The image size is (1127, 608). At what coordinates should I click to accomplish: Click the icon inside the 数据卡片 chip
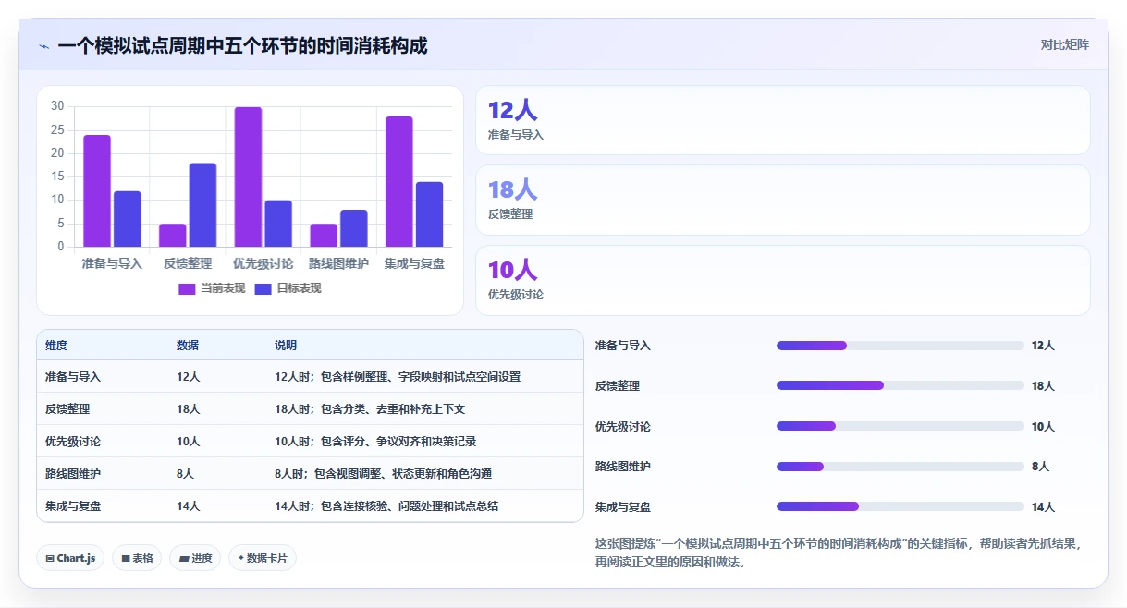coord(241,558)
